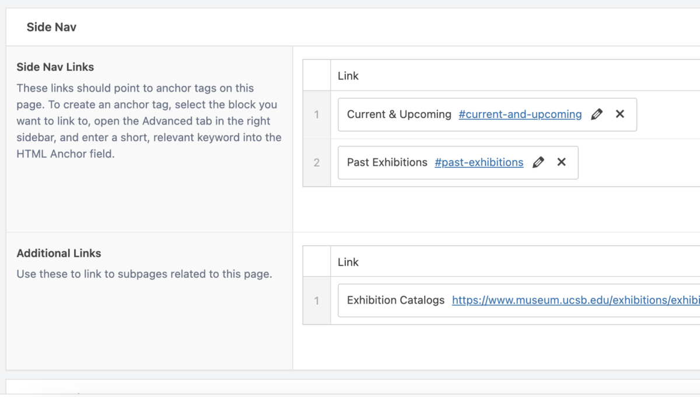Image resolution: width=700 pixels, height=397 pixels.
Task: Open the #current-and-upcoming anchor link
Action: click(x=520, y=114)
